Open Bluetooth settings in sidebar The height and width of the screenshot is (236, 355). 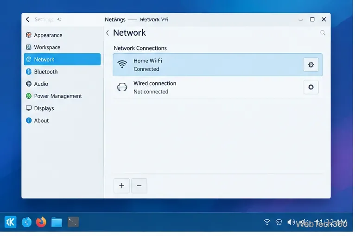click(x=62, y=72)
